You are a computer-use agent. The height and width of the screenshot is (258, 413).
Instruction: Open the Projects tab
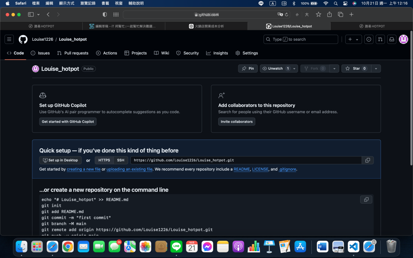coord(136,53)
